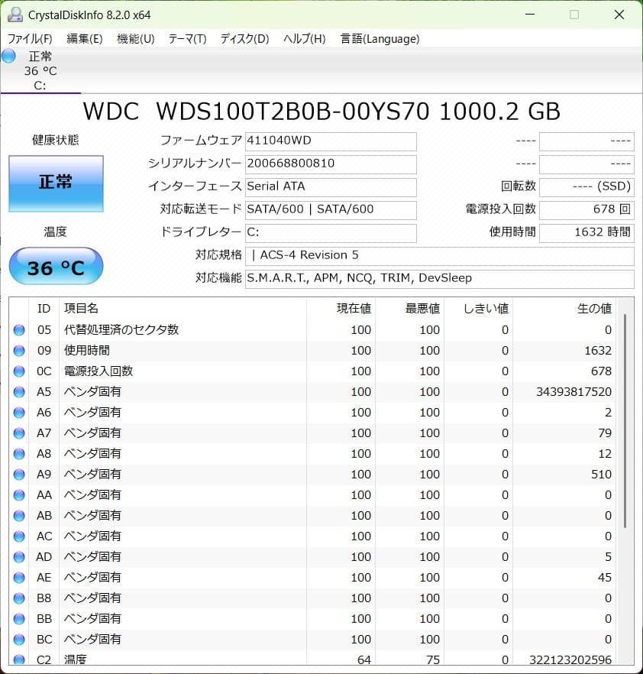
Task: Select the 使用時間 row in SMART table
Action: (x=312, y=351)
